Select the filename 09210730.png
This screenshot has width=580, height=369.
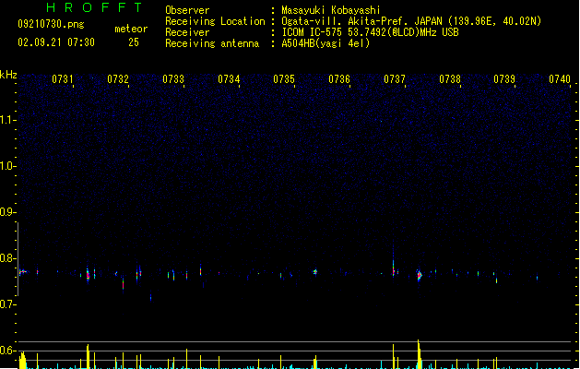pos(51,24)
